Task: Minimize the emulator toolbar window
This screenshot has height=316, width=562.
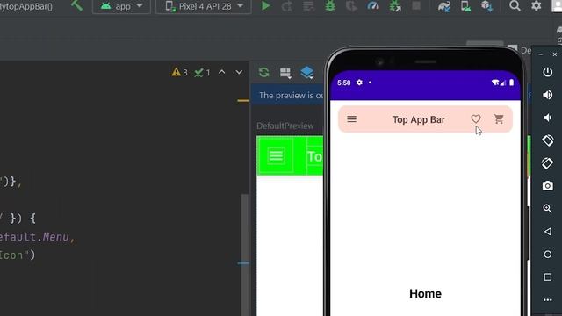Action: coord(541,54)
